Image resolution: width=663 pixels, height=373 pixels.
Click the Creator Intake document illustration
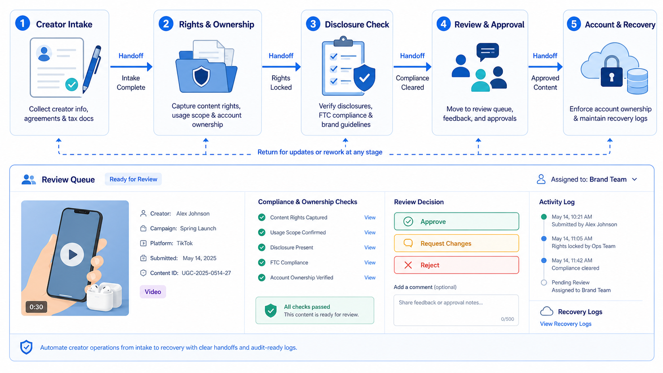tap(65, 68)
